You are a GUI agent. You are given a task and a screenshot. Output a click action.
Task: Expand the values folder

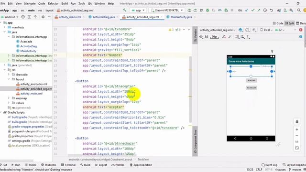(x=9, y=103)
